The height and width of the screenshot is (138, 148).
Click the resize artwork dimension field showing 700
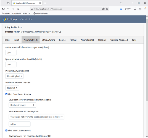pos(11,53)
